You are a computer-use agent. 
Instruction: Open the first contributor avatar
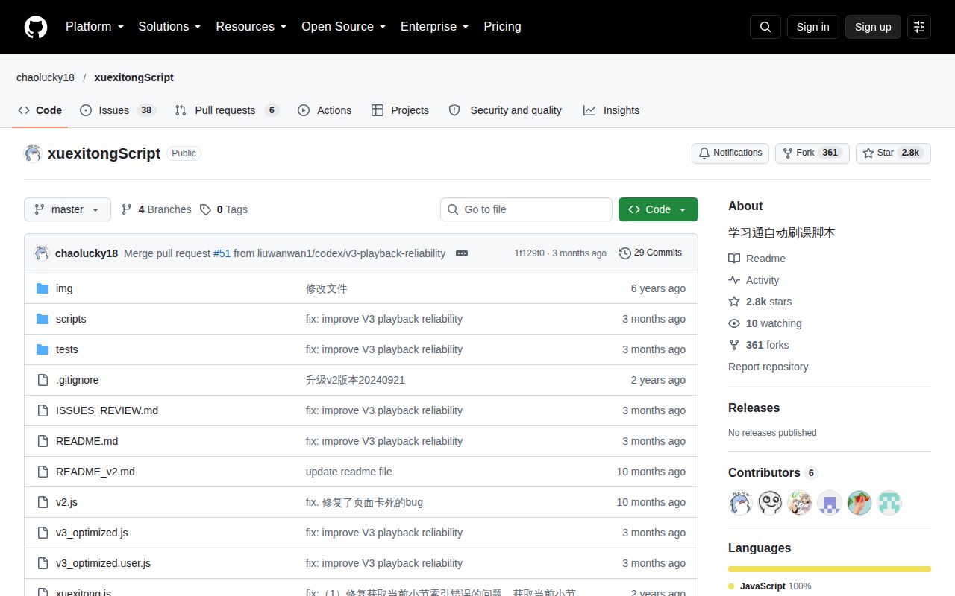click(740, 503)
